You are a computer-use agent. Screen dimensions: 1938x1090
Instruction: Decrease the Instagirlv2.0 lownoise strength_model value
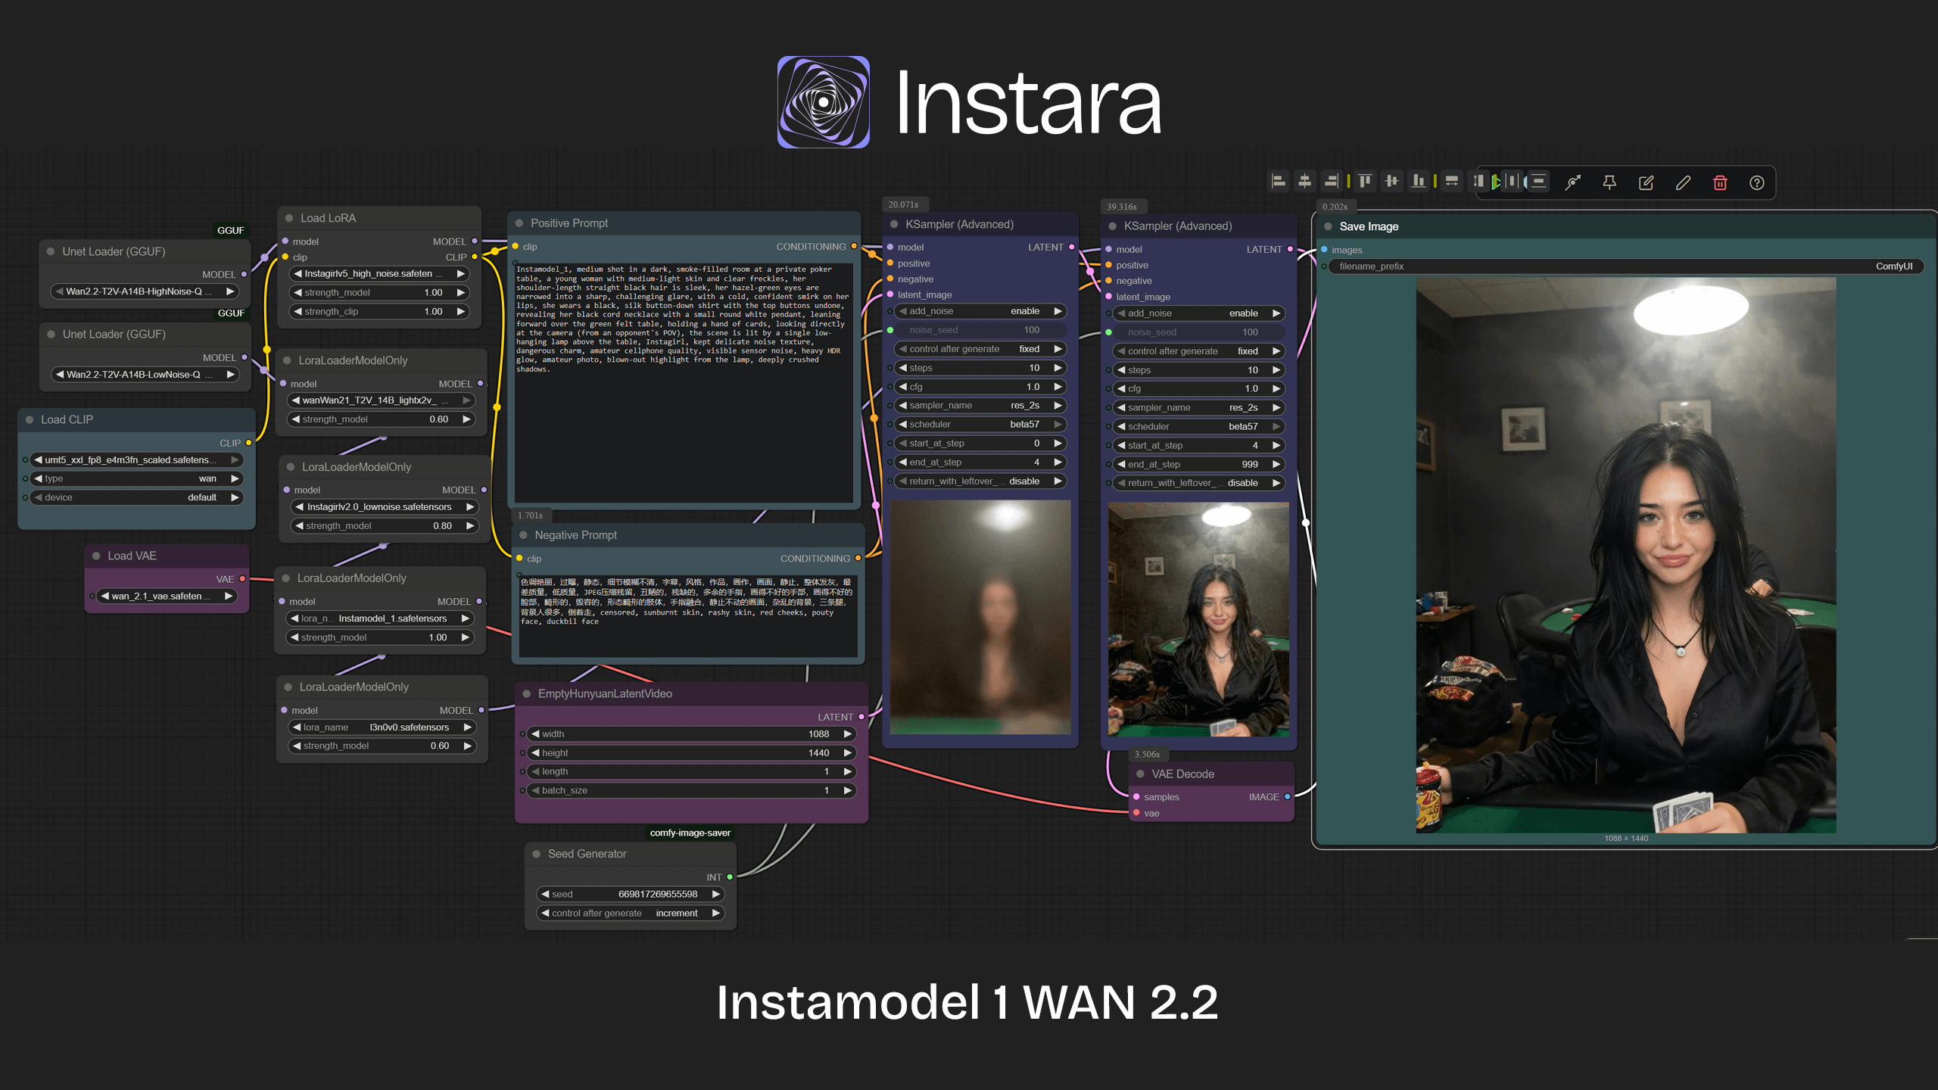(x=299, y=526)
